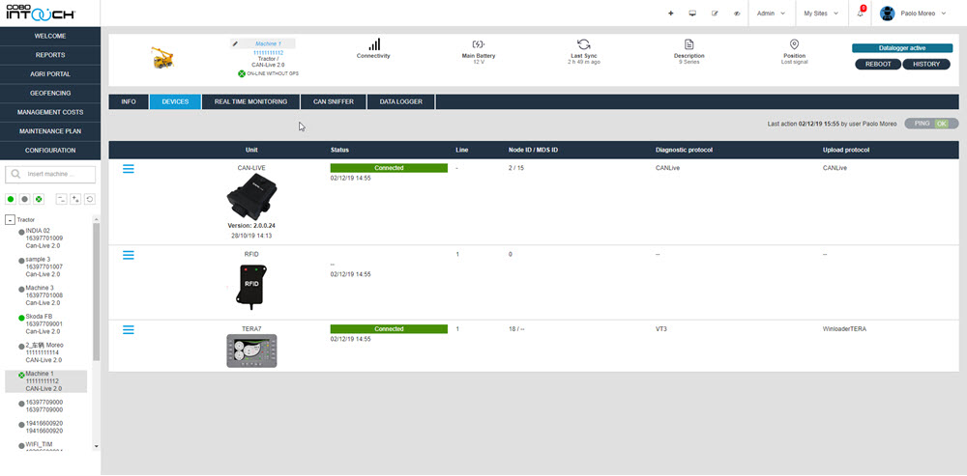Click the CAN-LIVE Connected status bar
967x476 pixels.
coord(389,168)
